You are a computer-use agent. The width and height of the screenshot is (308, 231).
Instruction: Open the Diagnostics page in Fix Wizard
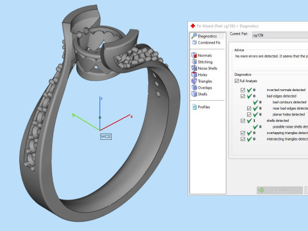(207, 36)
